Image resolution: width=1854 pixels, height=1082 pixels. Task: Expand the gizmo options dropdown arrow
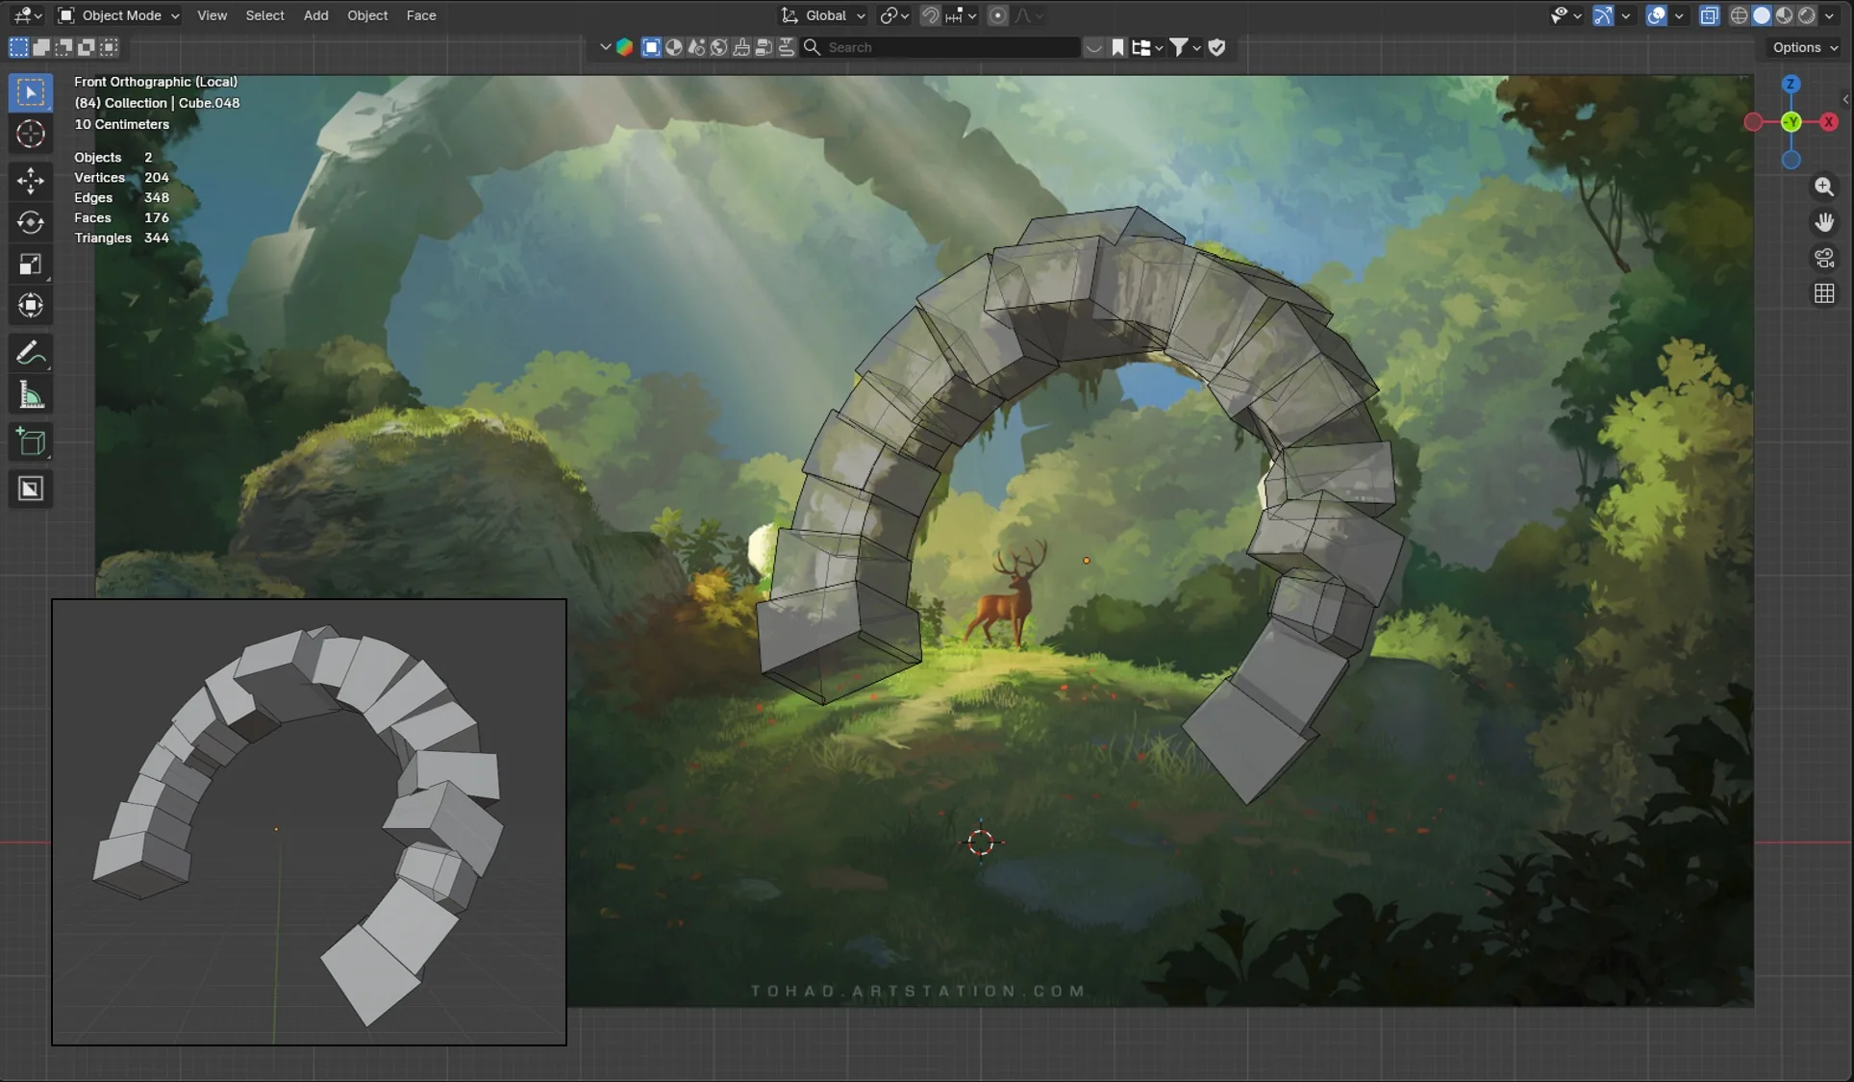click(1625, 15)
